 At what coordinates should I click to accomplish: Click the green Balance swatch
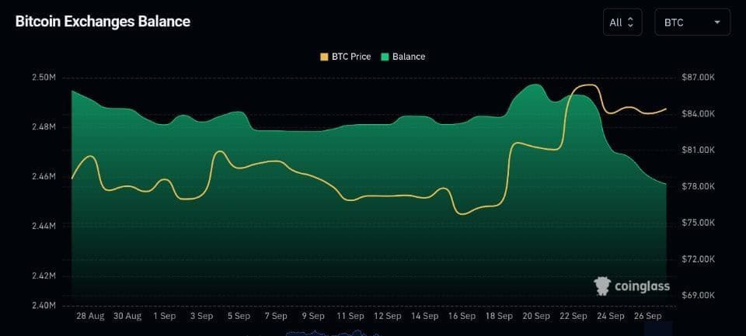pyautogui.click(x=385, y=57)
